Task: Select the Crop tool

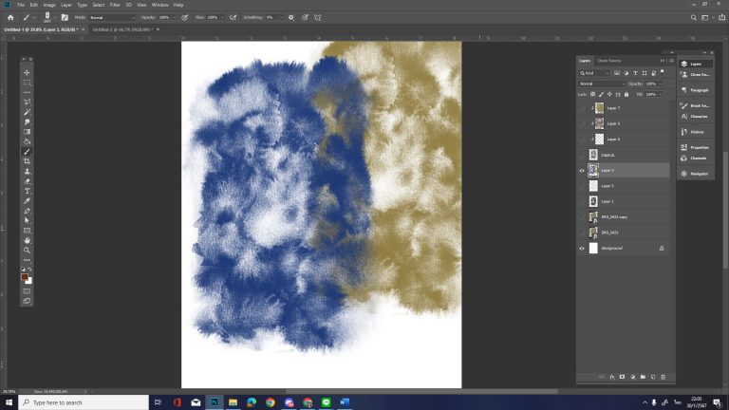Action: click(x=27, y=161)
